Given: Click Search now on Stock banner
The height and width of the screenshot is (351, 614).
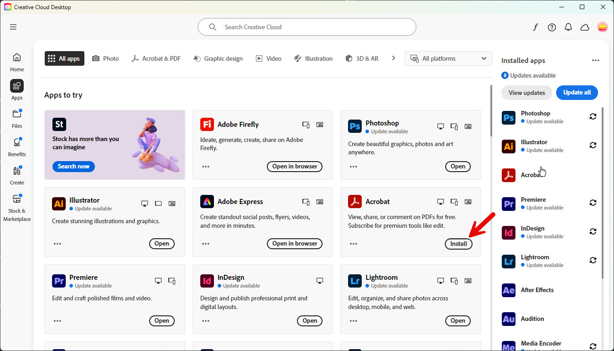Looking at the screenshot, I should tap(73, 166).
